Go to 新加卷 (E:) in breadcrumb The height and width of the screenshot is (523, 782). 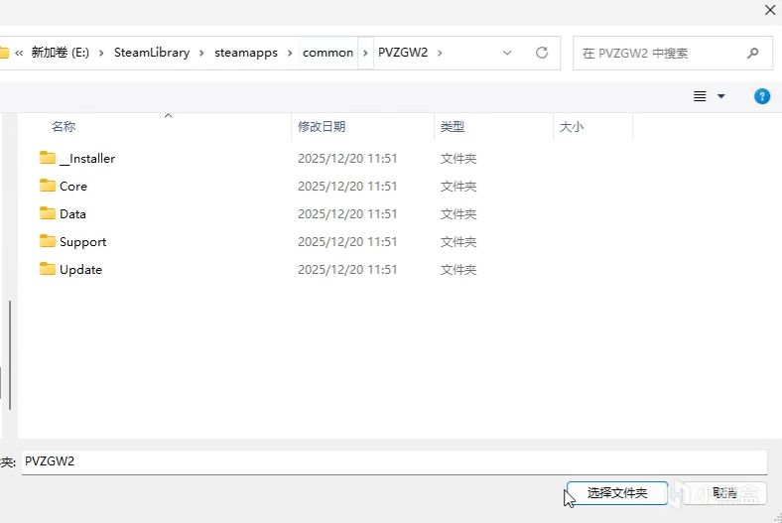[x=61, y=53]
